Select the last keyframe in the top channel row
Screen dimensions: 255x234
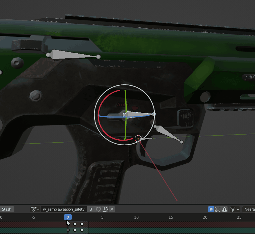[x=82, y=224]
